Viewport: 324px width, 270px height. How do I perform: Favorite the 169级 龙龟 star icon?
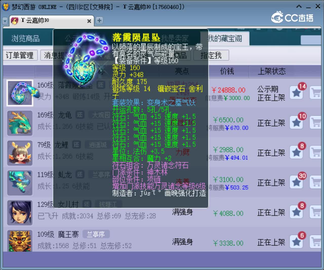[x=296, y=123]
